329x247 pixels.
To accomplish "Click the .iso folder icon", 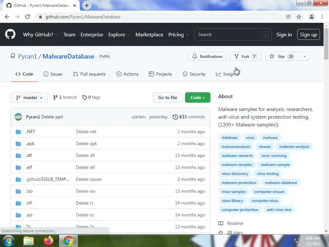I will 18,191.
